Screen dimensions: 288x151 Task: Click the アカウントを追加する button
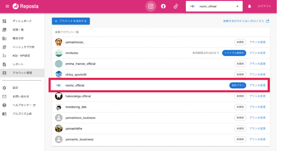pos(71,21)
